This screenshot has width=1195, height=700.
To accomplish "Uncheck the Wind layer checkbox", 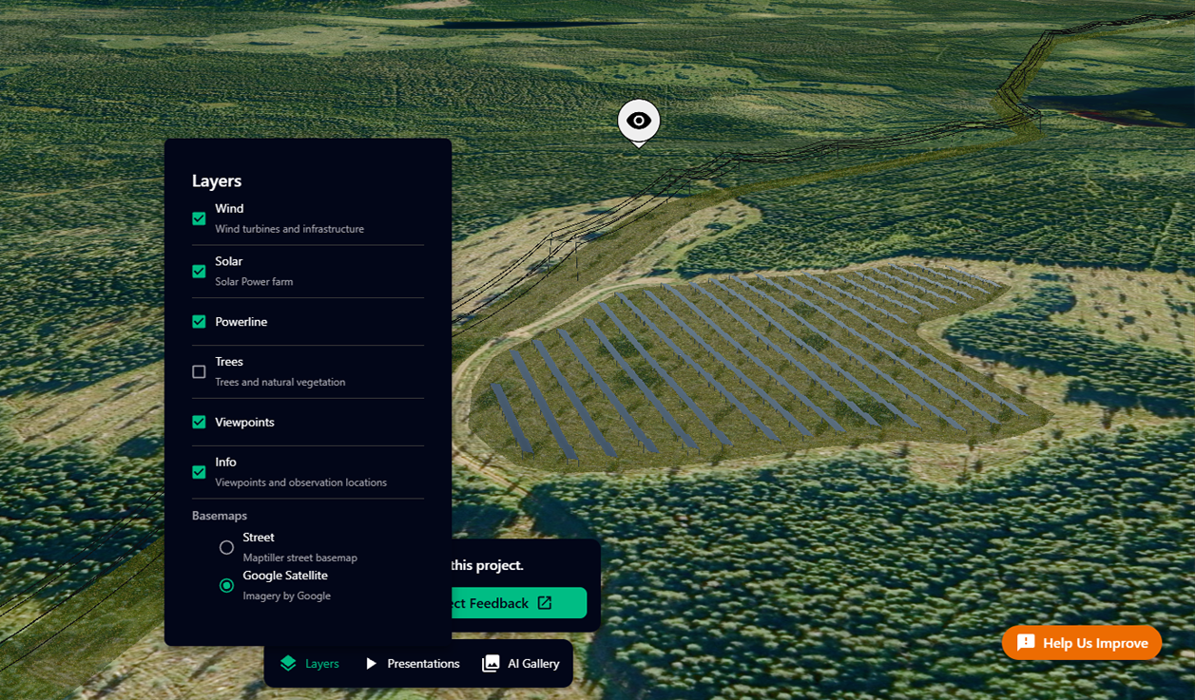I will [199, 218].
